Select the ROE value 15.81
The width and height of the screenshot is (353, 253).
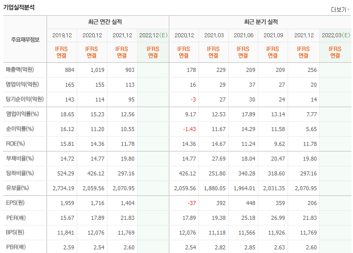coord(68,144)
